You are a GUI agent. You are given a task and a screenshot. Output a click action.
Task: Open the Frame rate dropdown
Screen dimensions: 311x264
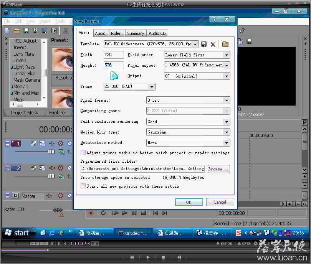tap(152, 87)
